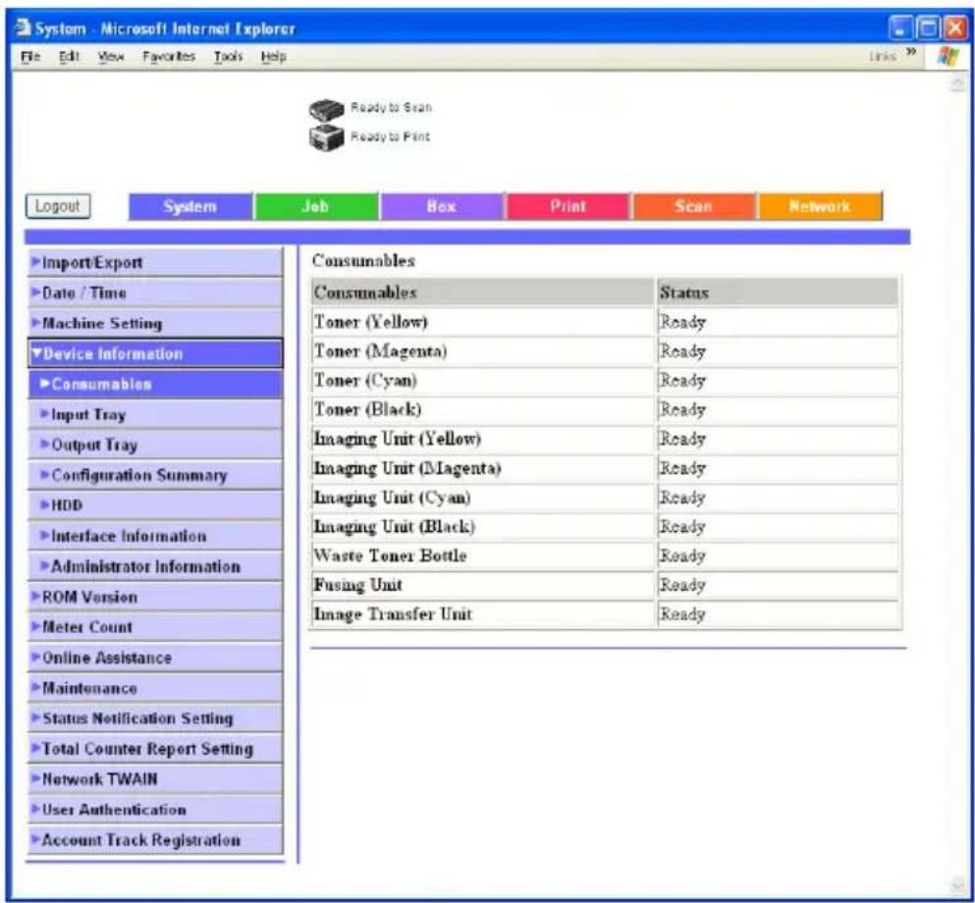
Task: Open Status Notification Setting
Action: [155, 718]
